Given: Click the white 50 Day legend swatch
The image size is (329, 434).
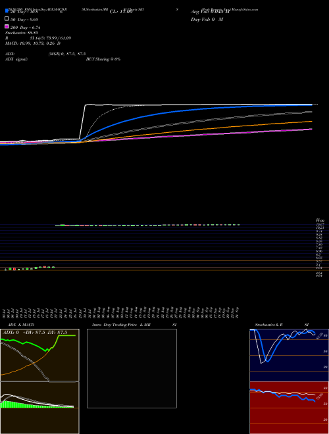Looking at the screenshot, I should pyautogui.click(x=7, y=19).
